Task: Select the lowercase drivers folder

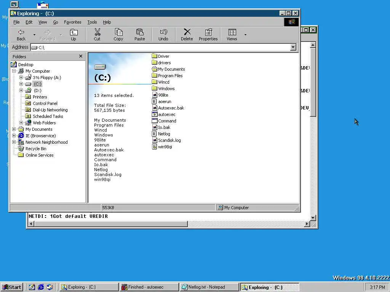Action: pos(161,63)
